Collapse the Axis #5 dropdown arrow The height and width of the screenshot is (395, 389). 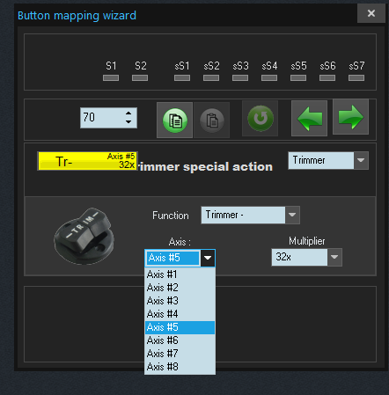pos(208,258)
